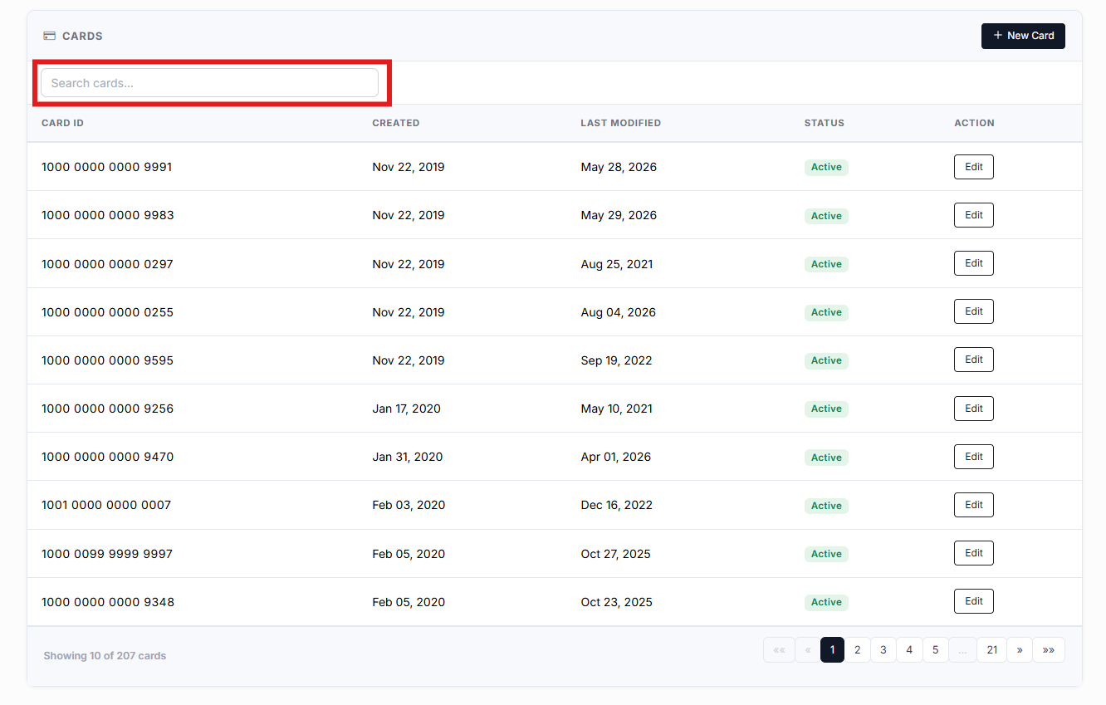
Task: Click the first page double arrow
Action: pyautogui.click(x=779, y=650)
